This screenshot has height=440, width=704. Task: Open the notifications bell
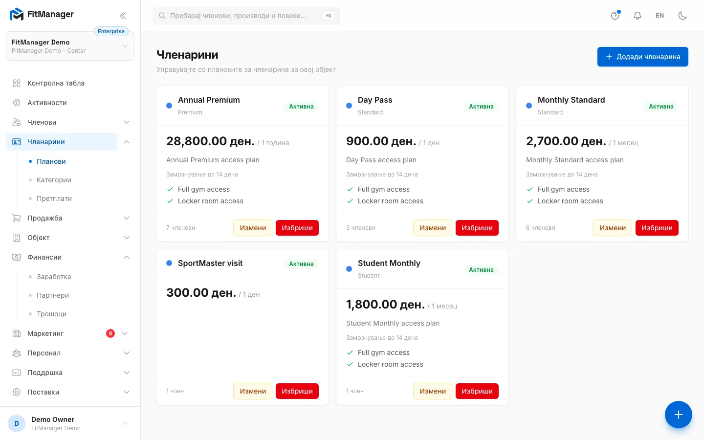coord(638,16)
